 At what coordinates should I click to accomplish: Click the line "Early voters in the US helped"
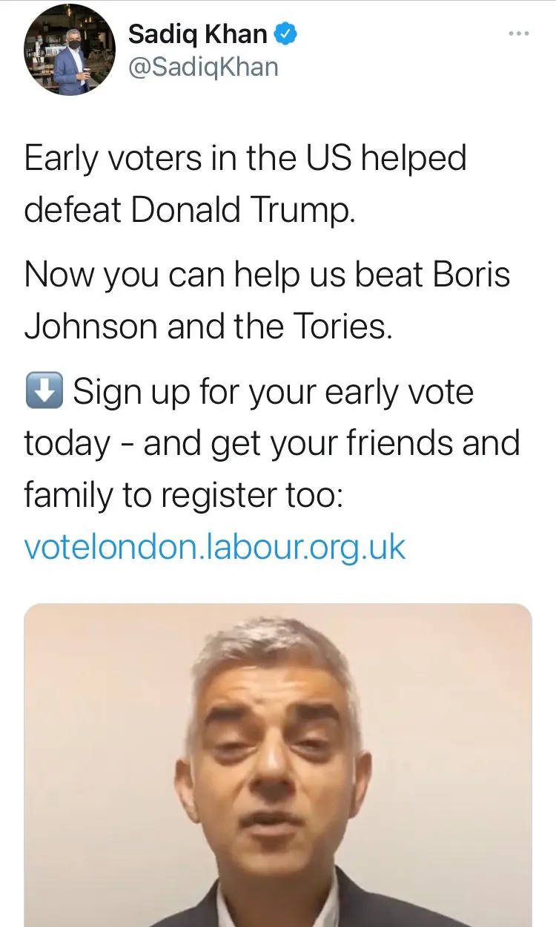click(x=245, y=159)
